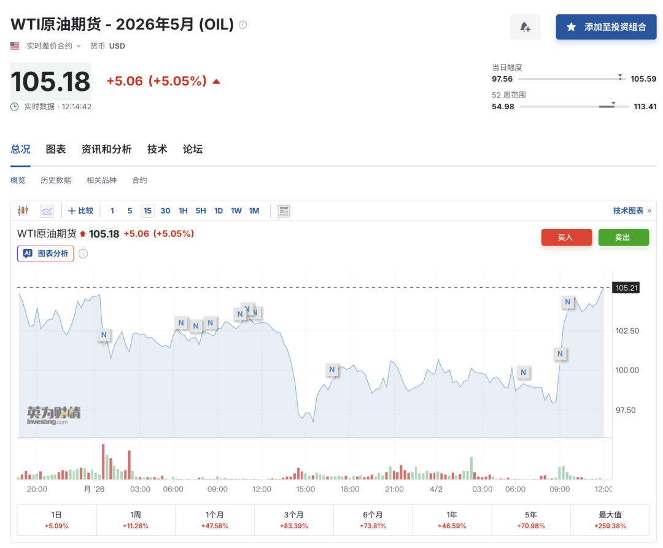Viewport: 663px width, 548px height.
Task: Click the info icon beside contract title
Action: click(x=243, y=25)
